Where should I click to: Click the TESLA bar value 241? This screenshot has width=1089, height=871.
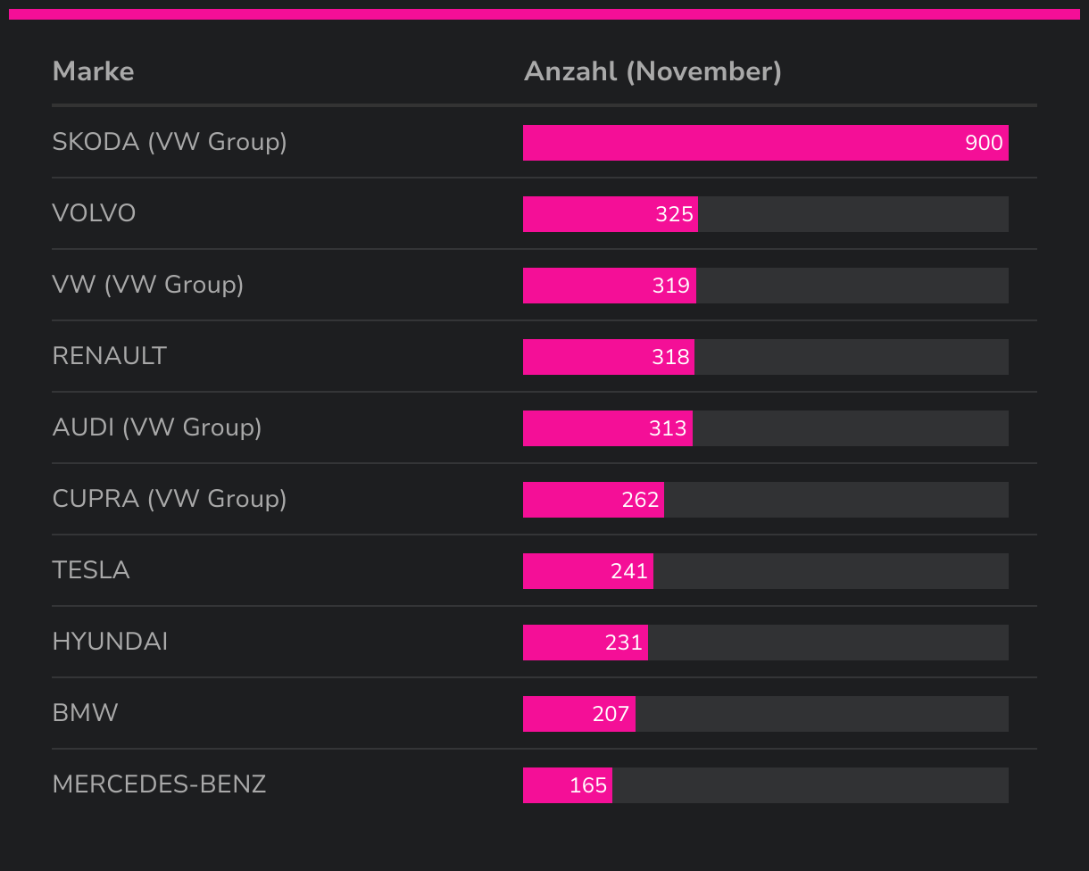click(629, 571)
